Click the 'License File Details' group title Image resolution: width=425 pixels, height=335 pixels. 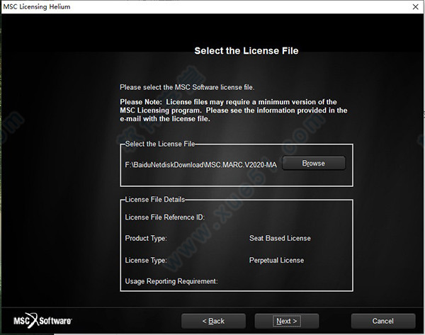(x=155, y=200)
